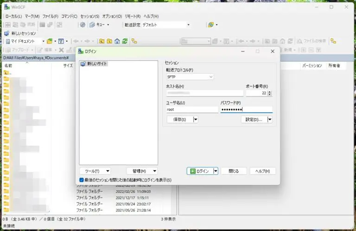Image resolution: width=356 pixels, height=231 pixels.
Task: Increase port number with the spinner
Action: tap(270, 91)
